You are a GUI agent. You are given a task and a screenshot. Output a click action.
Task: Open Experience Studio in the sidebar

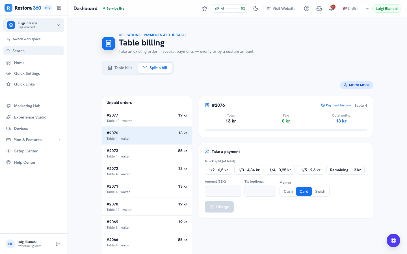(x=34, y=117)
